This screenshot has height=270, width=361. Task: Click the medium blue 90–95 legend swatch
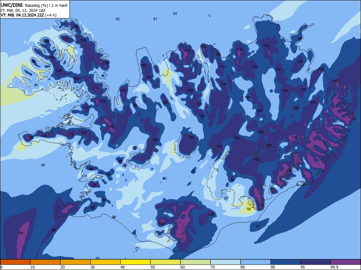286,262
